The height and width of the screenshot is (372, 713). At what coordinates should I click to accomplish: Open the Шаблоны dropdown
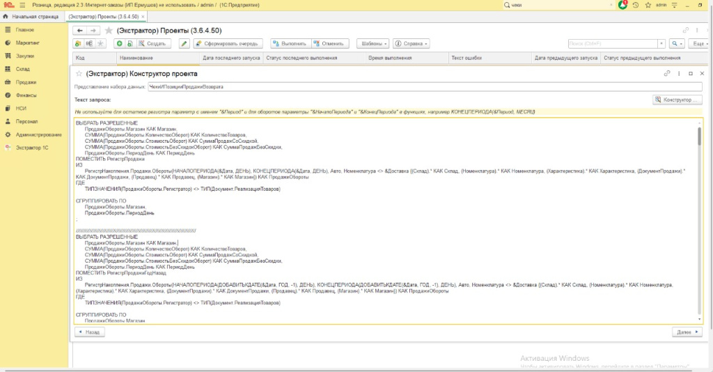[374, 43]
